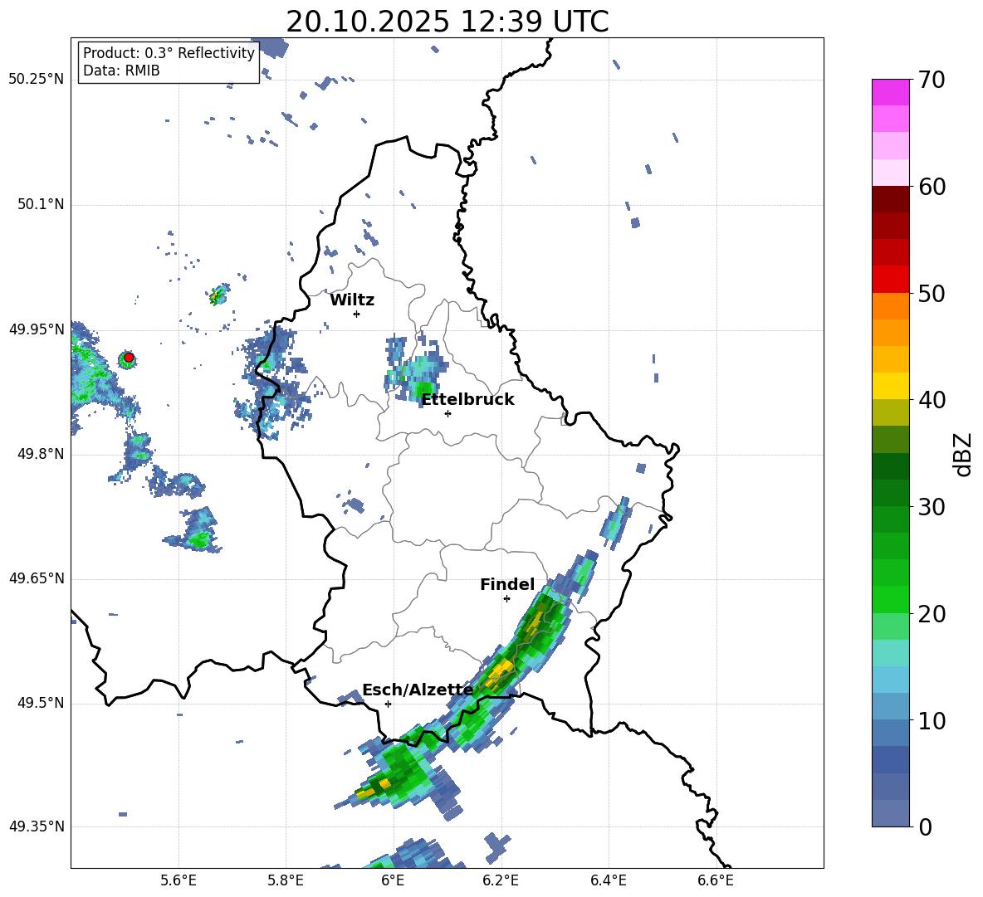Click the 50.25°N latitude label
The width and height of the screenshot is (983, 897).
click(37, 80)
